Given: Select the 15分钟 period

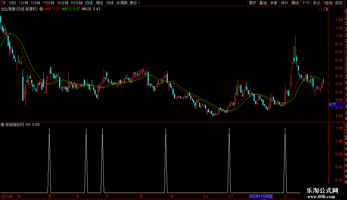Looking at the screenshot, I should [x=49, y=3].
